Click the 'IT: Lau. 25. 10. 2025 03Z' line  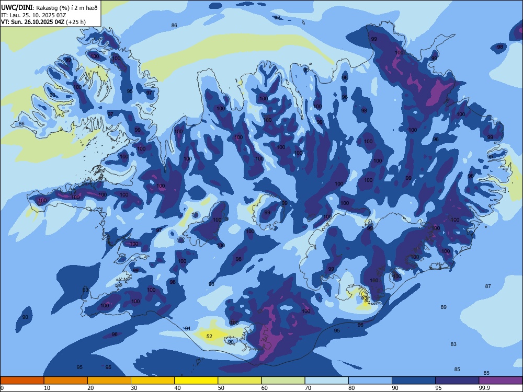pyautogui.click(x=32, y=15)
